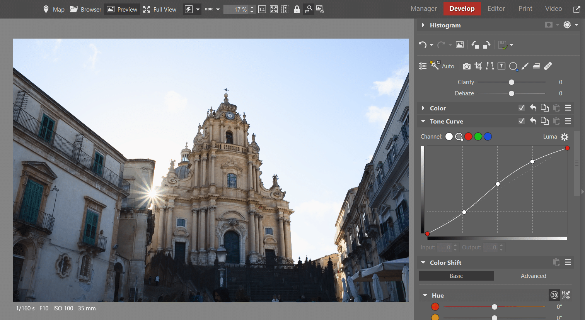This screenshot has height=320, width=585.
Task: Open the camera profile icon
Action: 467,66
